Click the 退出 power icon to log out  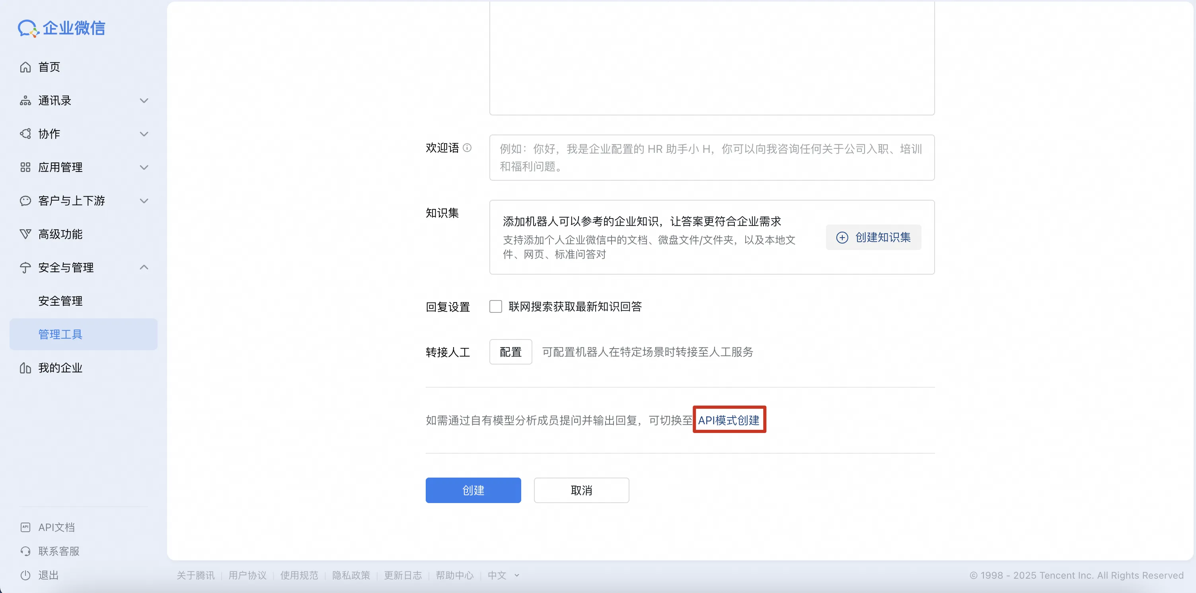coord(25,575)
